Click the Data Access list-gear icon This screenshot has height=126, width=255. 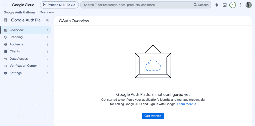(6, 59)
